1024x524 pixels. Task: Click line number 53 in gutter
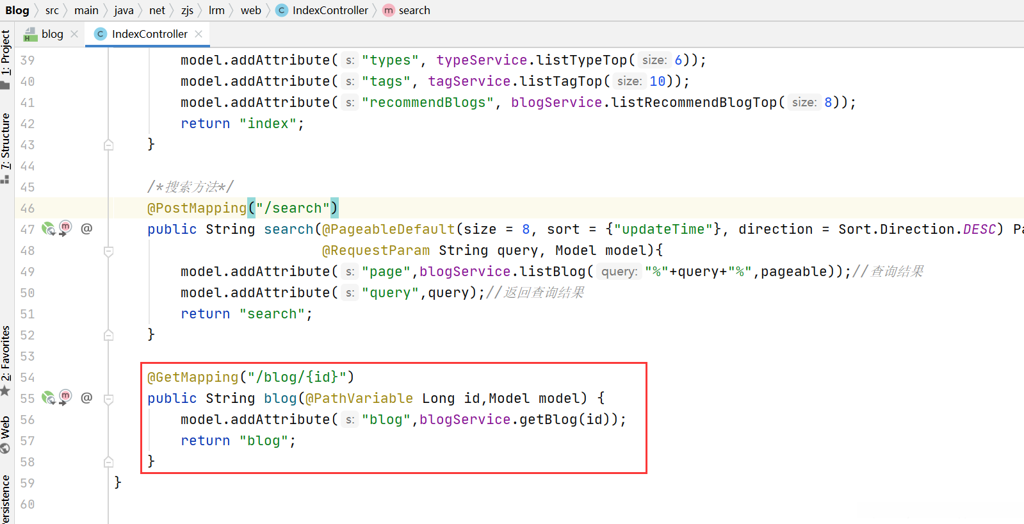(28, 356)
